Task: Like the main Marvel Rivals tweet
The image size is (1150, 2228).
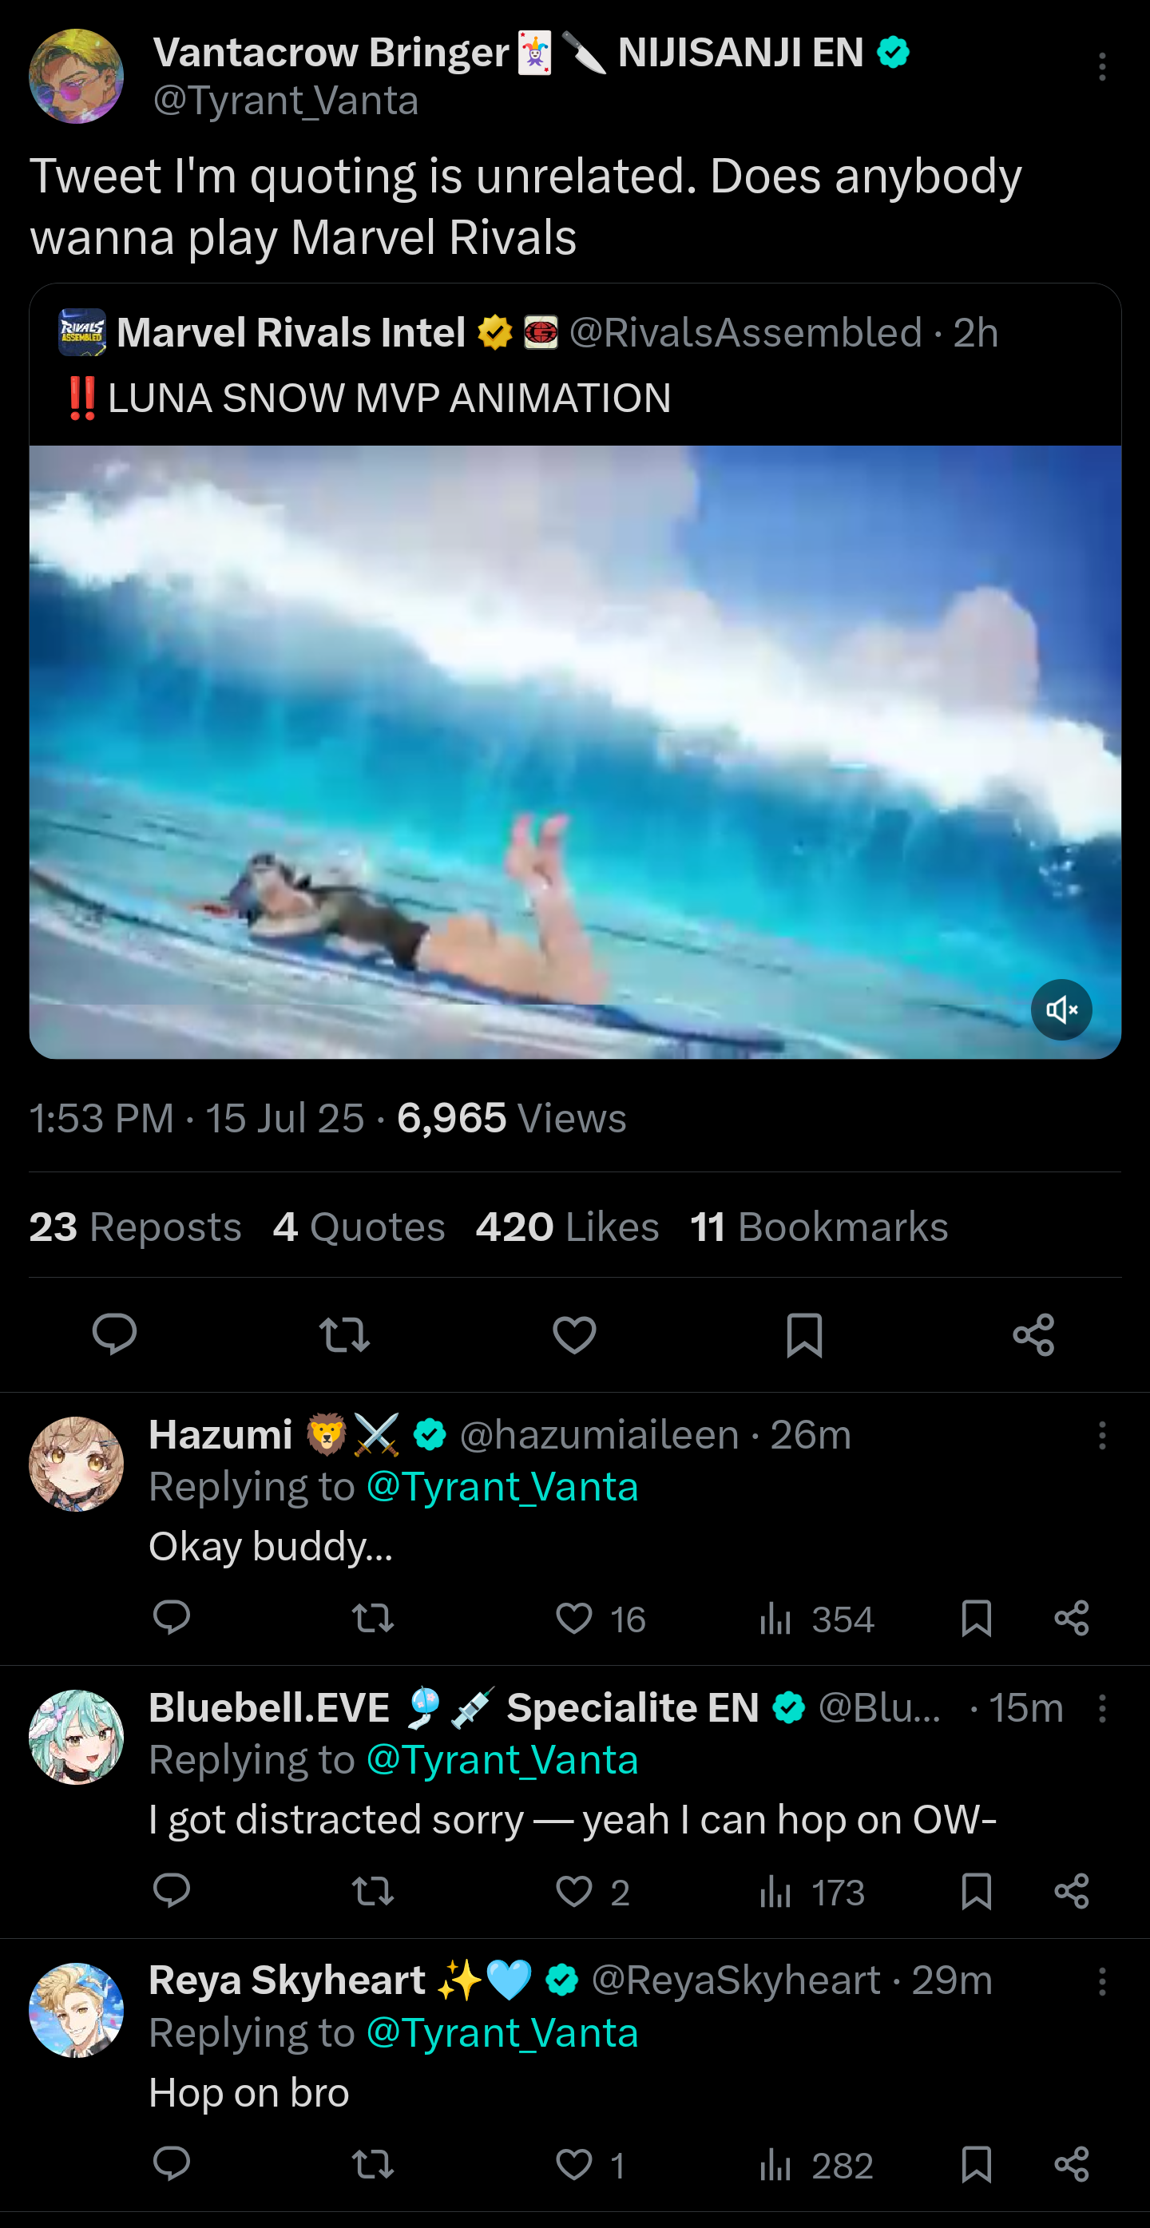Action: [x=574, y=1334]
